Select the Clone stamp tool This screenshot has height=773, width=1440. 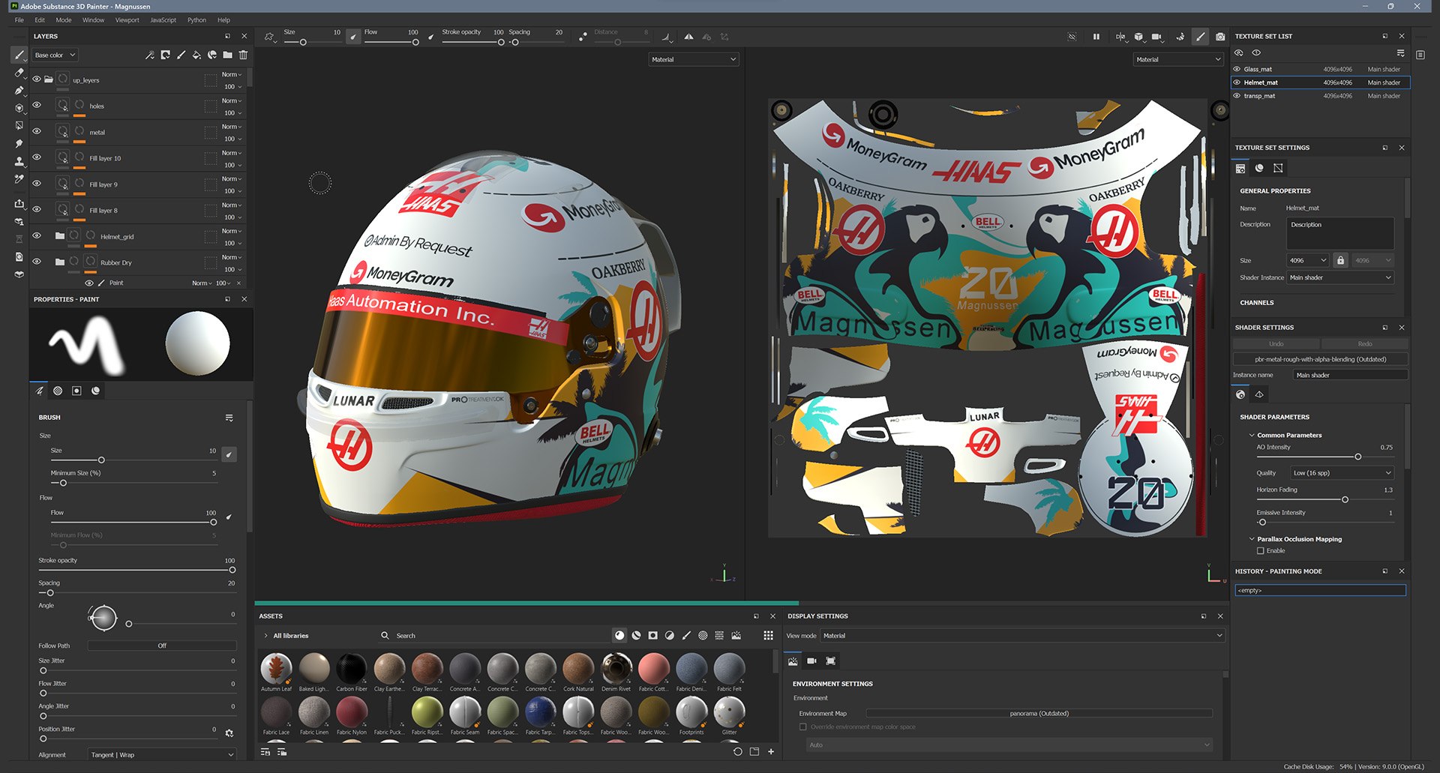pyautogui.click(x=19, y=161)
